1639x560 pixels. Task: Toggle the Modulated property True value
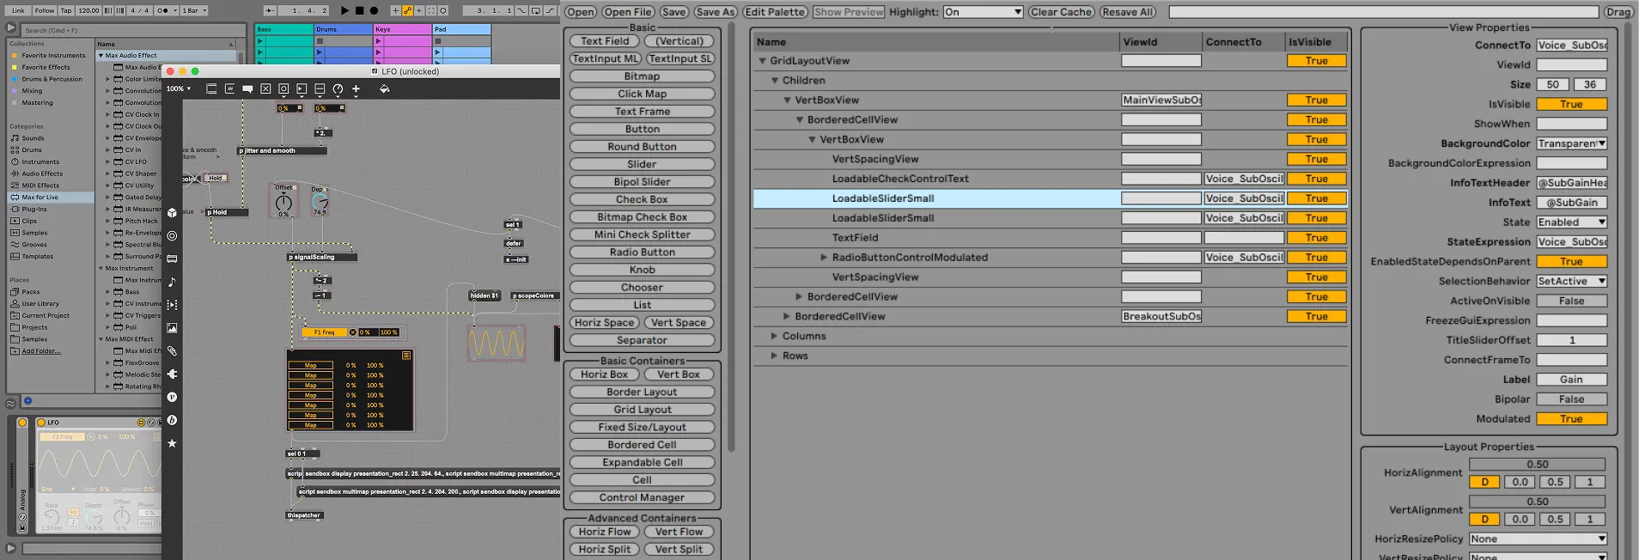(1570, 419)
